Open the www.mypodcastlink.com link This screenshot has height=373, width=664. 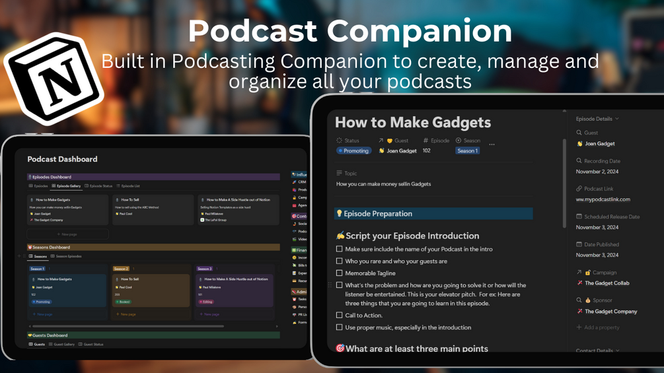(603, 199)
